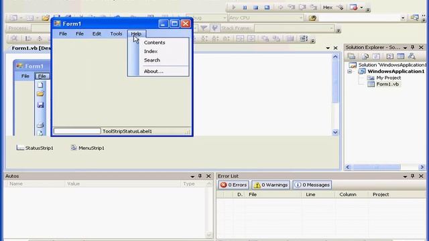Open the Any CPU platform dropdown
Screen dimensions: 429x241
pyautogui.click(x=301, y=18)
